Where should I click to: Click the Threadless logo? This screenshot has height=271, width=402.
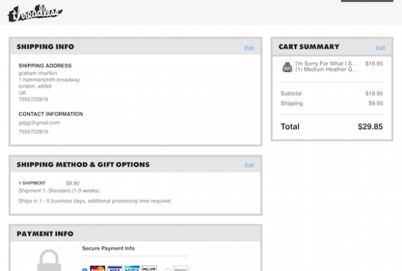pyautogui.click(x=35, y=11)
